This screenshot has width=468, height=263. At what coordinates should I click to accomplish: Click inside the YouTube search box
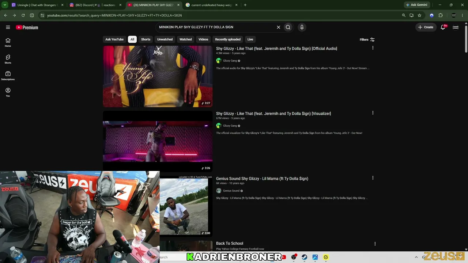pyautogui.click(x=216, y=27)
